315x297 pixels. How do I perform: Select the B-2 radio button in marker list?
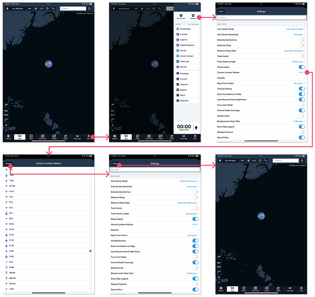pyautogui.click(x=90, y=218)
